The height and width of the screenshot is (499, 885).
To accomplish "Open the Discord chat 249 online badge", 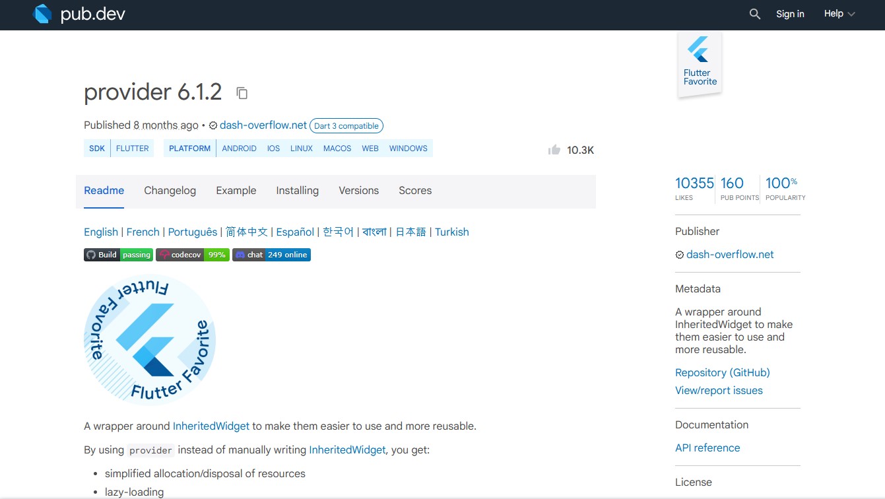I will point(271,255).
